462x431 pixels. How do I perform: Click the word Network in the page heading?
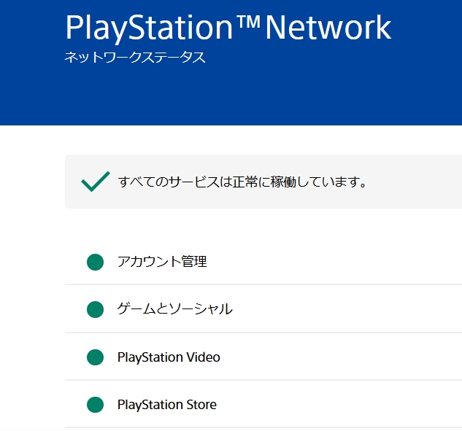point(328,28)
